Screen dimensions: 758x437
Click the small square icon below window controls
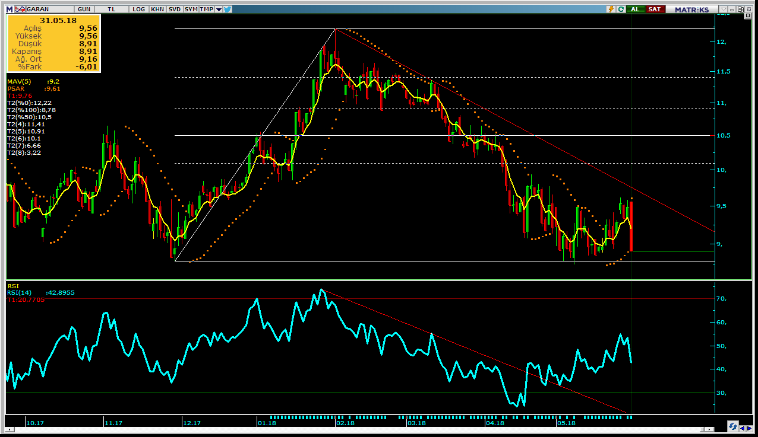748,16
